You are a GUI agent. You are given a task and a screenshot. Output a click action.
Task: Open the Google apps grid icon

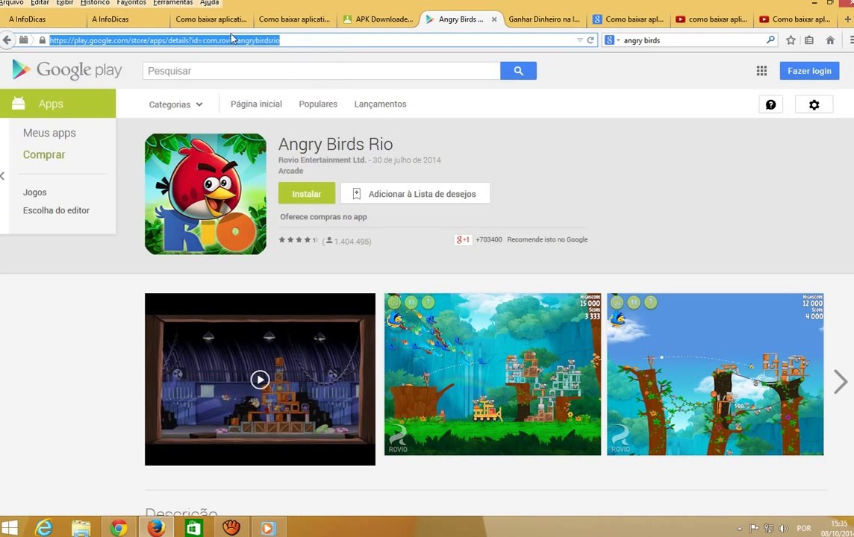pyautogui.click(x=761, y=71)
